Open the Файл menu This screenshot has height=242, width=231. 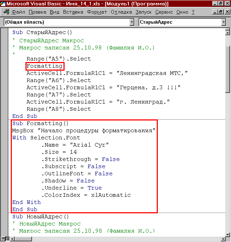(x=18, y=12)
